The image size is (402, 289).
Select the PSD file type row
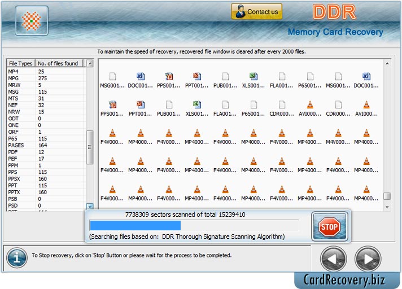[x=46, y=205]
